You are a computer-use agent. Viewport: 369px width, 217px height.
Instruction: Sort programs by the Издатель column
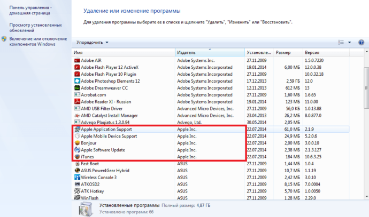[210, 53]
